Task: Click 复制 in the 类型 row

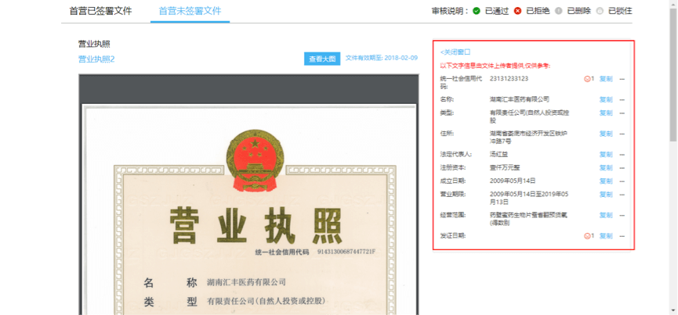Action: (x=606, y=113)
